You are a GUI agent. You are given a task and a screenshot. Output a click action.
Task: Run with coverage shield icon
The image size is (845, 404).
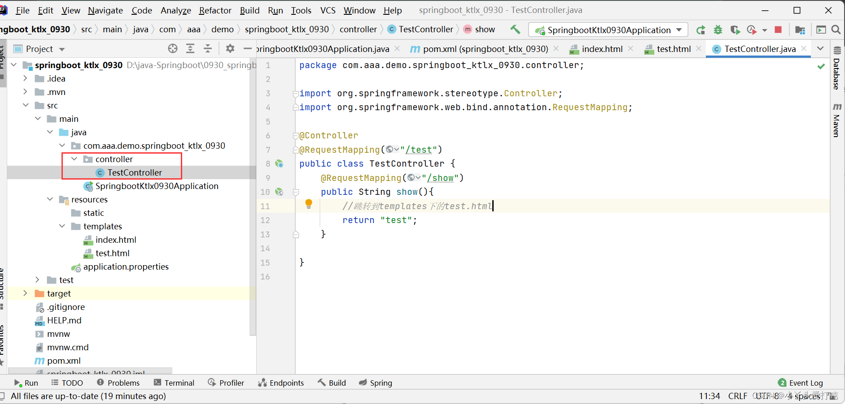pyautogui.click(x=735, y=30)
